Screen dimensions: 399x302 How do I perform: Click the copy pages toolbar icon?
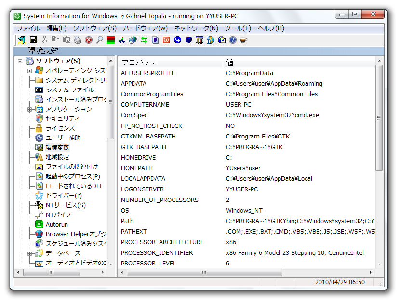[55, 39]
